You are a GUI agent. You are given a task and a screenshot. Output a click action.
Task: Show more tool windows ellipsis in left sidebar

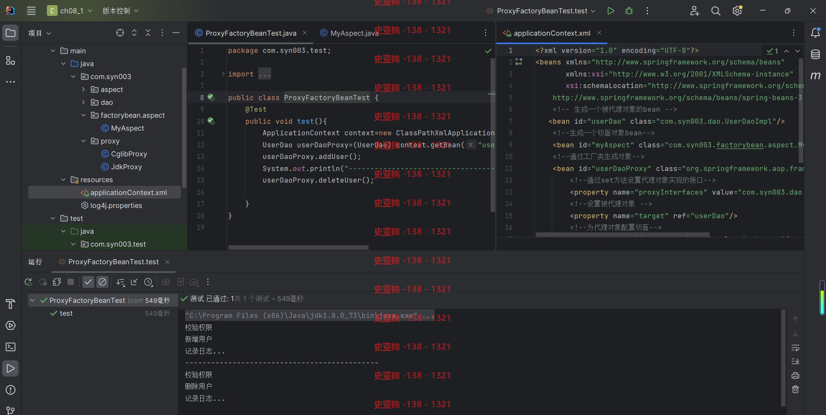(x=11, y=82)
